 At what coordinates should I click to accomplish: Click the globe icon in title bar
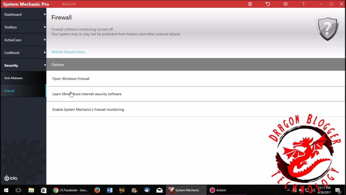[250, 4]
